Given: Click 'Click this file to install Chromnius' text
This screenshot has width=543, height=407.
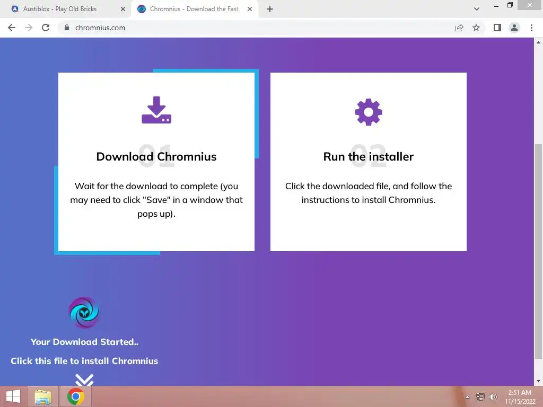Looking at the screenshot, I should pos(84,361).
